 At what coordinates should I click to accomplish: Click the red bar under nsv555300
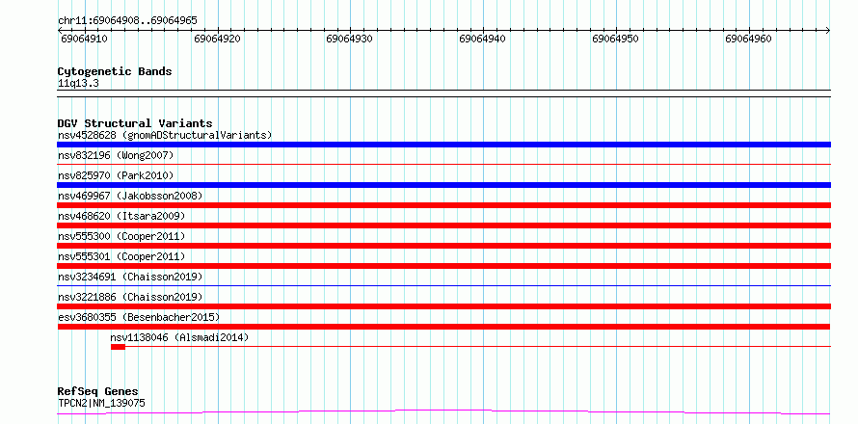[443, 246]
